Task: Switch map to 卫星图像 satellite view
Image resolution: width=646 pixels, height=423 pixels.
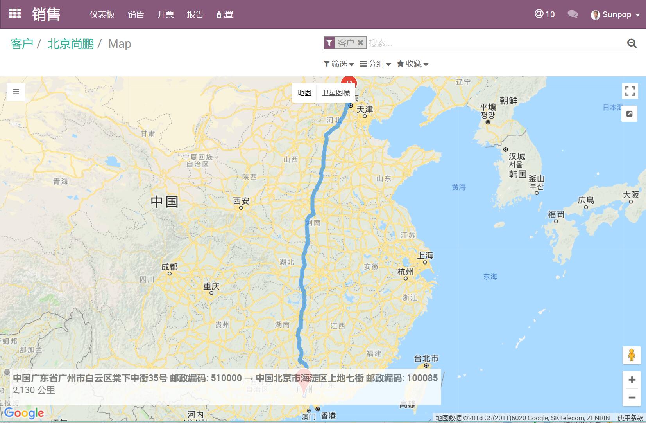Action: point(336,93)
